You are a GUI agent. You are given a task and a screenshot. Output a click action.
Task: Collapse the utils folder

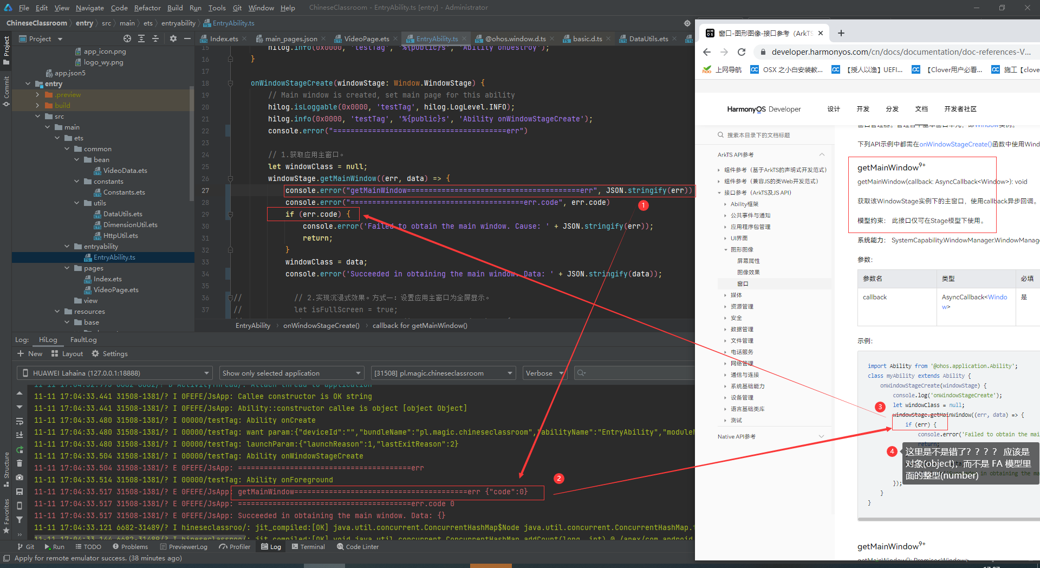(x=76, y=203)
